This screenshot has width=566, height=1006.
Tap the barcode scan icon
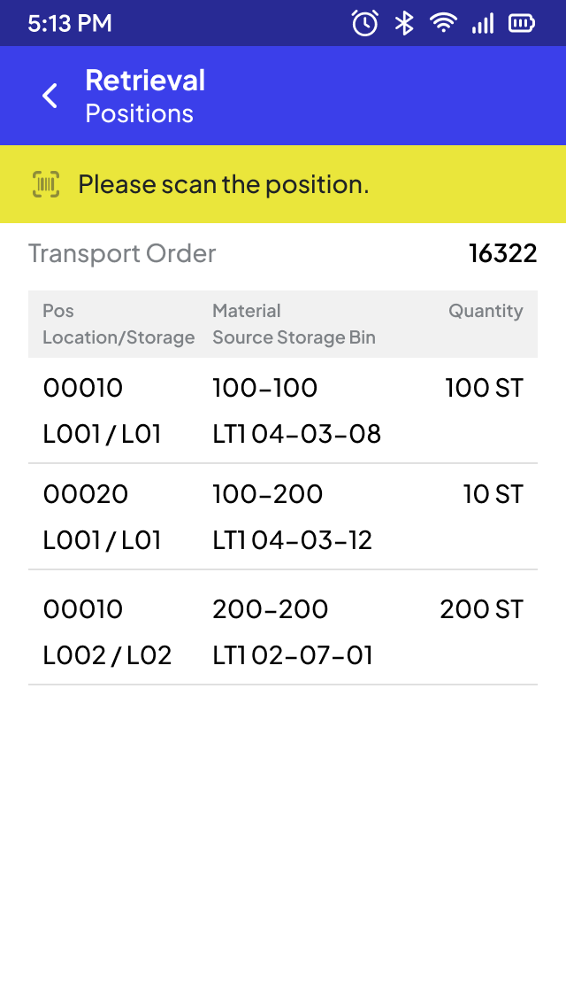47,184
